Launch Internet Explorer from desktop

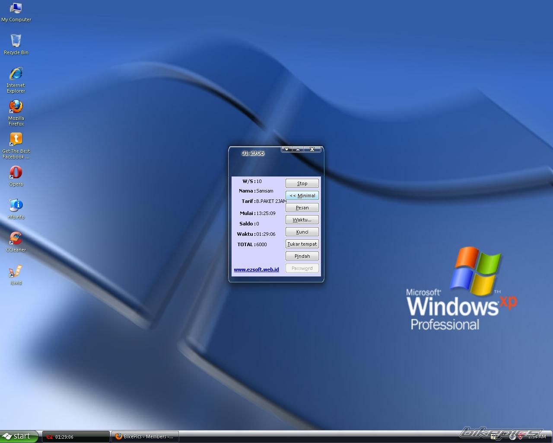(x=16, y=74)
